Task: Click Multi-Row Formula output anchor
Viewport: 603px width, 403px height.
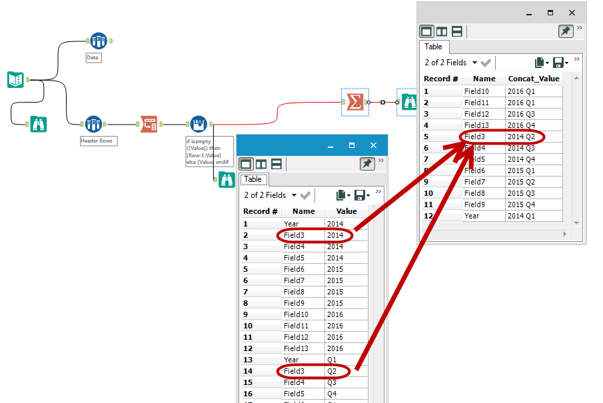Action: [211, 124]
